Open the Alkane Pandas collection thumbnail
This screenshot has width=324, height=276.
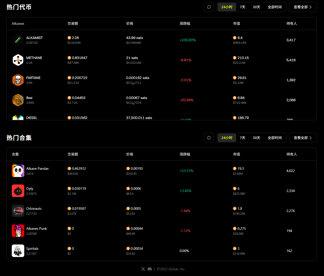pos(18,171)
